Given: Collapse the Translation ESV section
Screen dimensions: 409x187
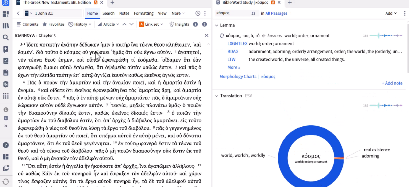Looking at the screenshot, I should click(217, 96).
